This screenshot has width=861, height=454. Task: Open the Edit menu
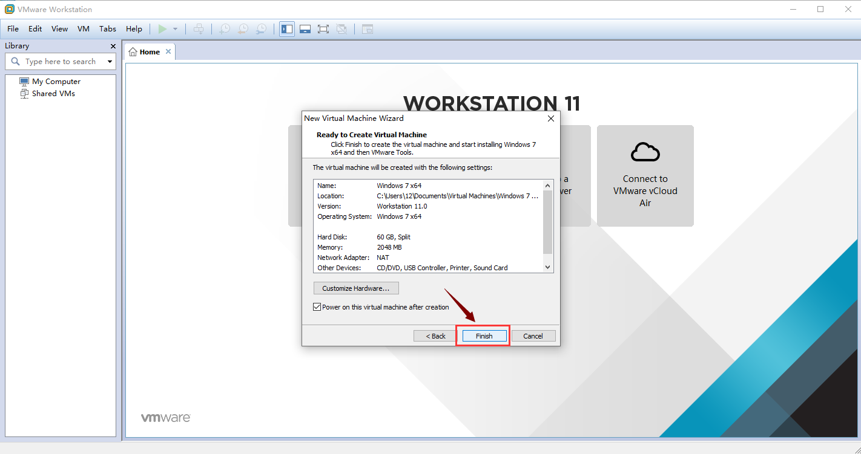[x=35, y=29]
